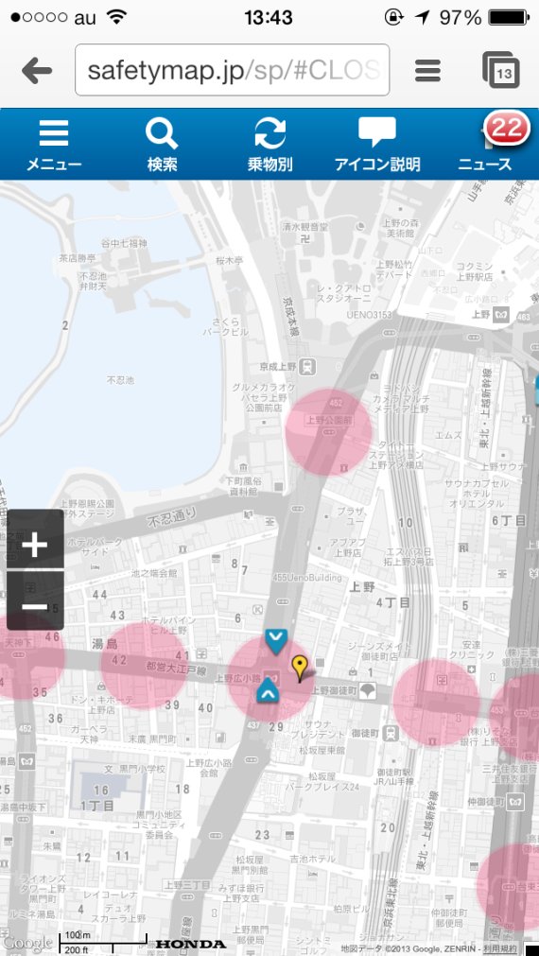Open ニュース news tab
This screenshot has height=956, width=539.
click(485, 164)
